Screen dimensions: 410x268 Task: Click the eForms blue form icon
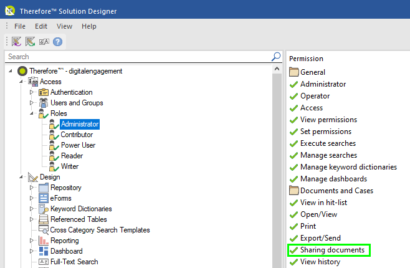click(44, 198)
